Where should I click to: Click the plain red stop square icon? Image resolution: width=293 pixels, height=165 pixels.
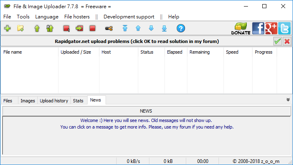click(92, 28)
